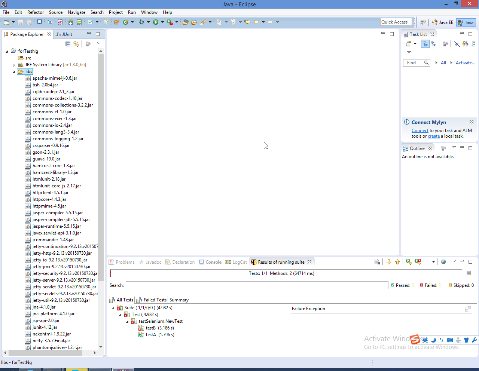
Task: Open the Run button dropdown arrow
Action: click(x=162, y=22)
